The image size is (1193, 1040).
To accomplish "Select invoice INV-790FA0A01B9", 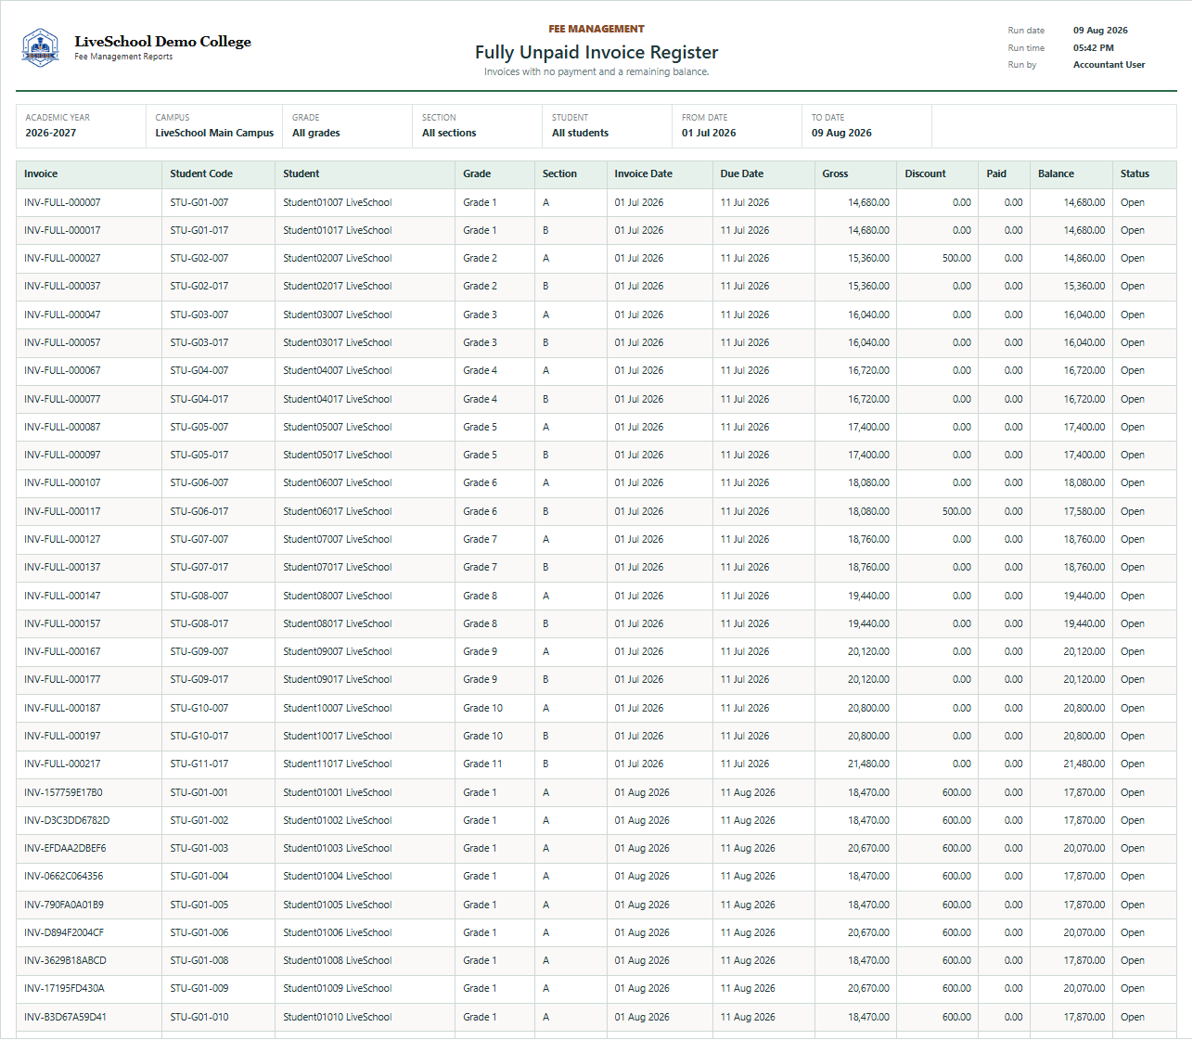I will click(x=64, y=905).
